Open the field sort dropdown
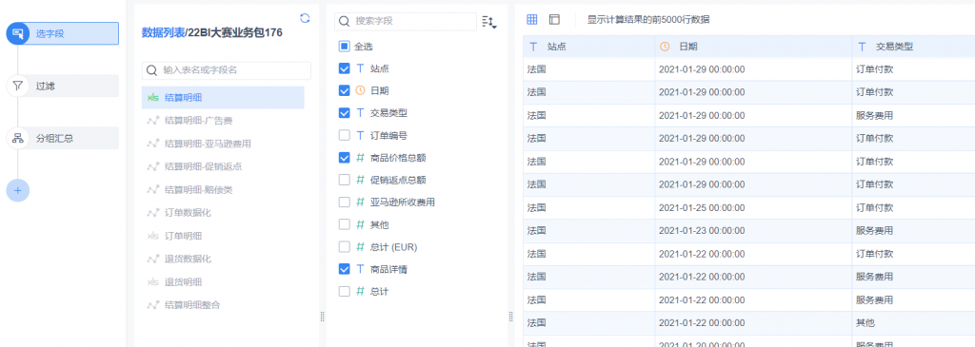 tap(489, 22)
